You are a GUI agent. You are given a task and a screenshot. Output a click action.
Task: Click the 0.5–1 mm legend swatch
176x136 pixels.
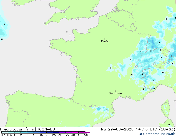11,132
